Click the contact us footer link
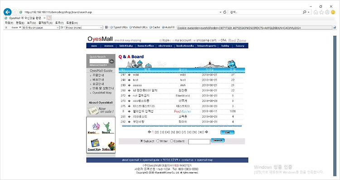340x180 pixels. (187, 160)
